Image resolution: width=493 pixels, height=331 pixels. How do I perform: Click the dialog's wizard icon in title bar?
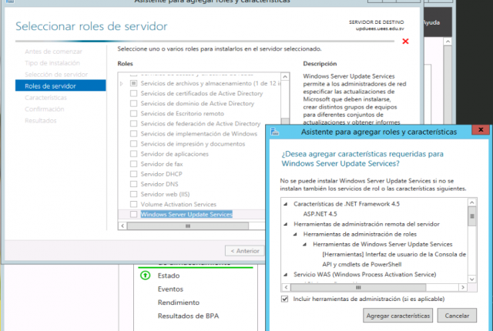click(274, 132)
